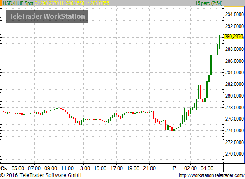The image size is (245, 179).
Task: Click the orange marker beside USD/HUF Spot
Action: [x=1, y=3]
